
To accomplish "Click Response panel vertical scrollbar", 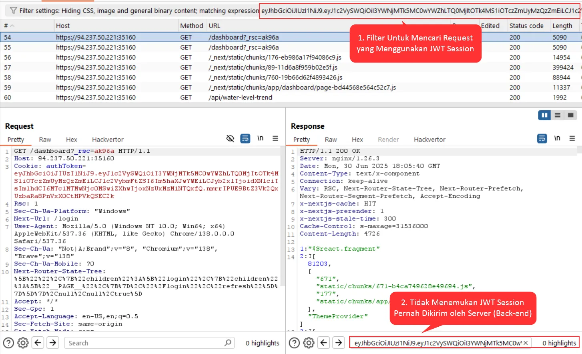I will [580, 150].
